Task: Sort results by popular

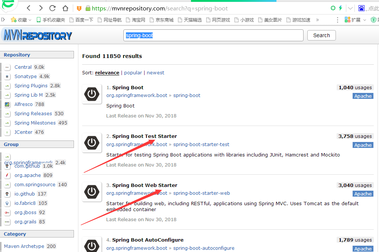Action: (133, 73)
